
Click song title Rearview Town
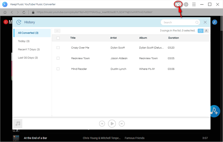(80, 58)
